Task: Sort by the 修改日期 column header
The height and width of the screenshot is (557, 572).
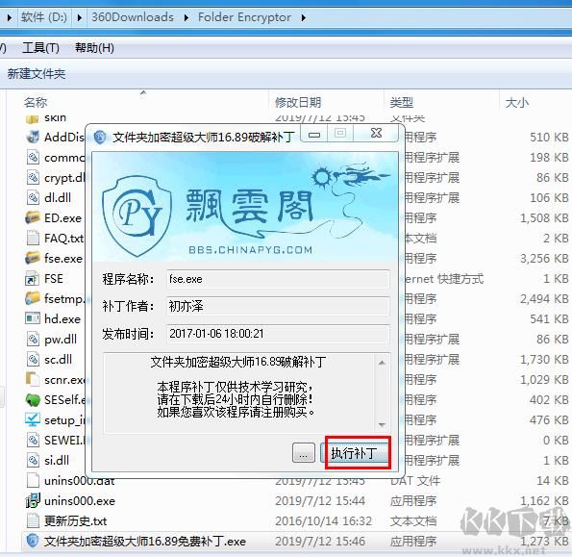Action: [298, 103]
